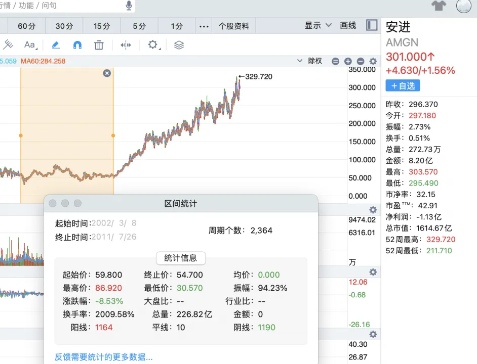Viewport: 477px width, 364px height.
Task: Click the microphone voice search icon
Action: pyautogui.click(x=129, y=6)
